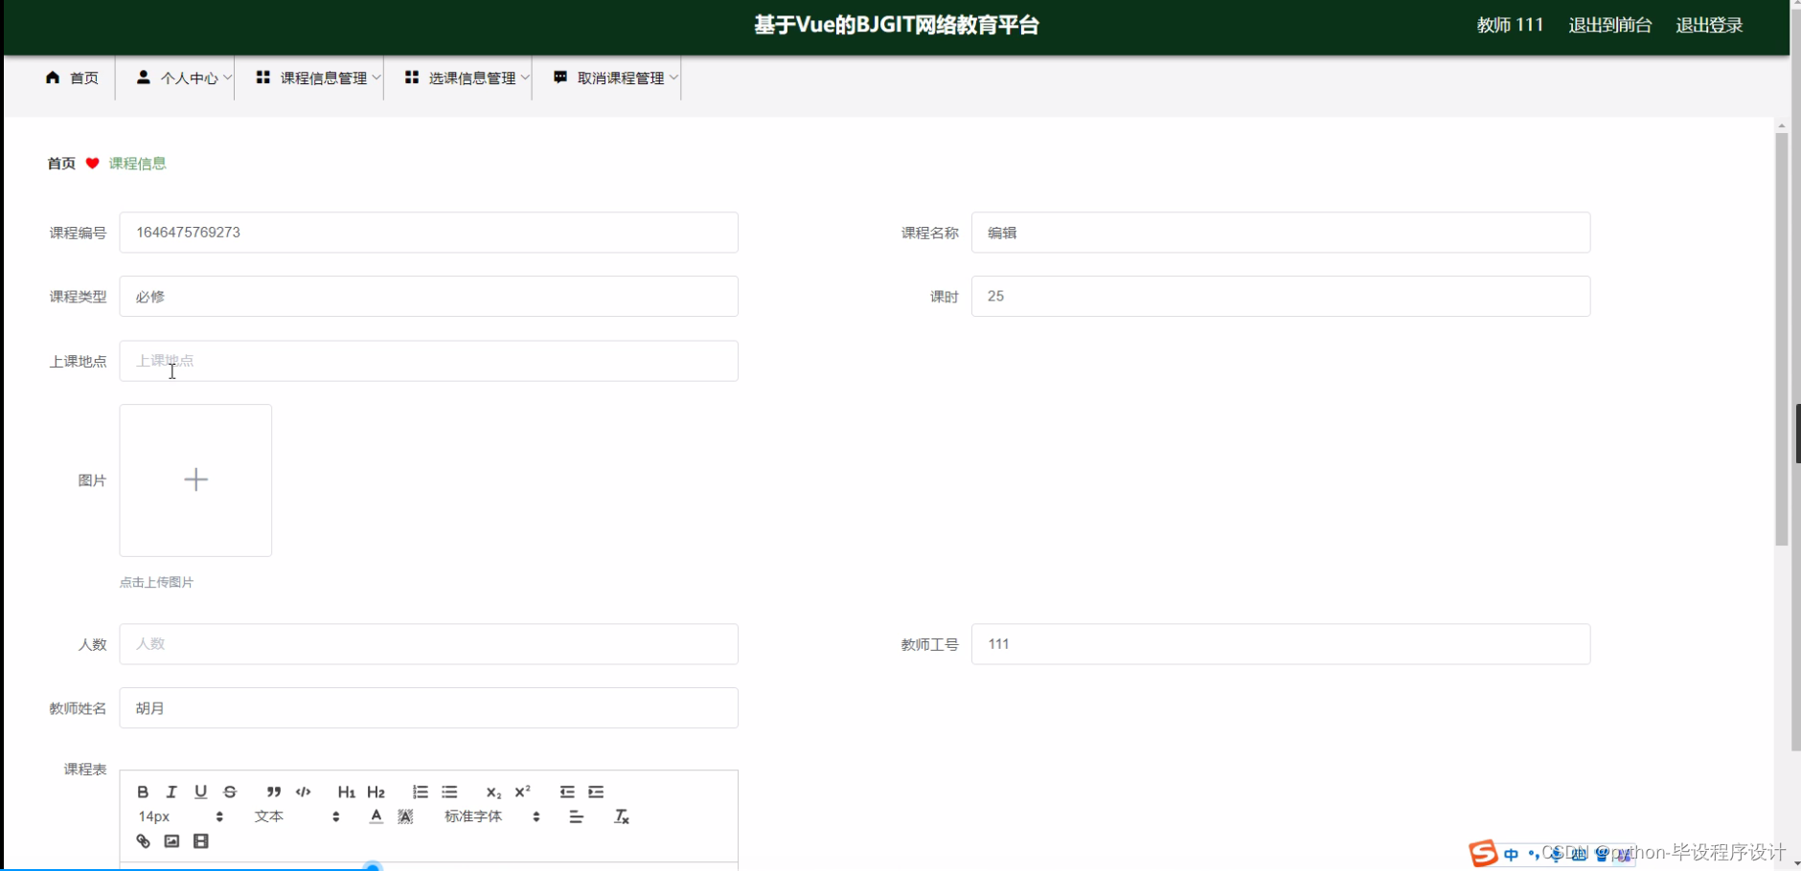Viewport: 1801px width, 871px height.
Task: Toggle the bulleted list formatting
Action: click(449, 792)
